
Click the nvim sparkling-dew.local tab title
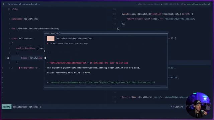tap(22, 4)
